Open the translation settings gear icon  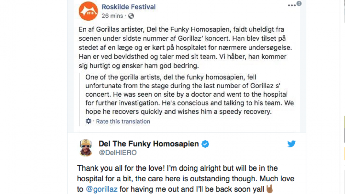89,121
